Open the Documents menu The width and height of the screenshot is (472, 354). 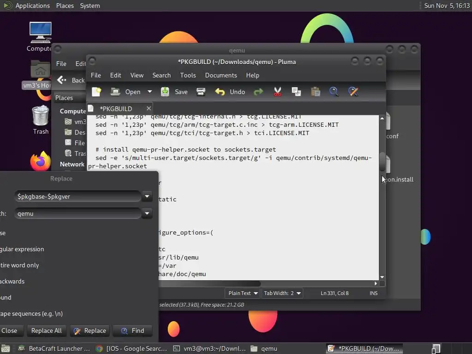click(x=221, y=75)
